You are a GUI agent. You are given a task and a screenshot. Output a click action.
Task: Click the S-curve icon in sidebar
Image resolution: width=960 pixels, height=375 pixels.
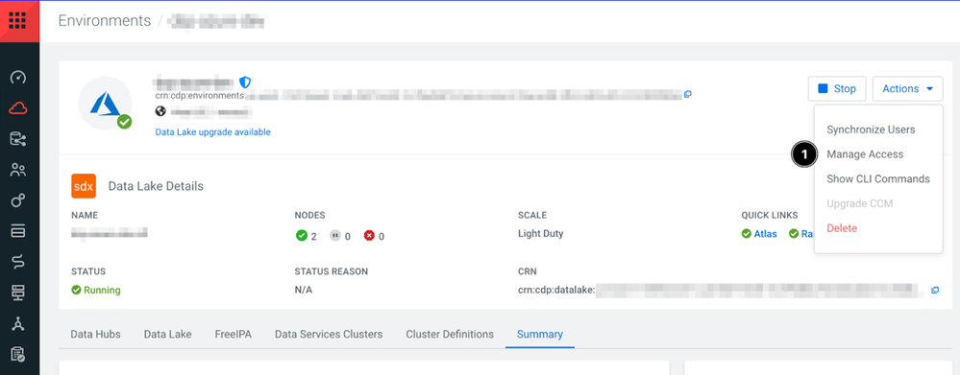click(x=17, y=262)
